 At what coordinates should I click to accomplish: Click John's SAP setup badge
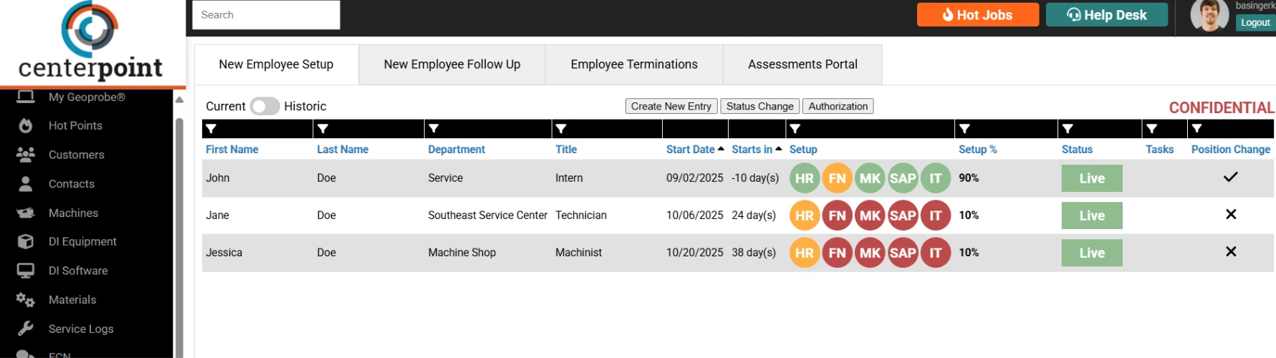(x=903, y=178)
